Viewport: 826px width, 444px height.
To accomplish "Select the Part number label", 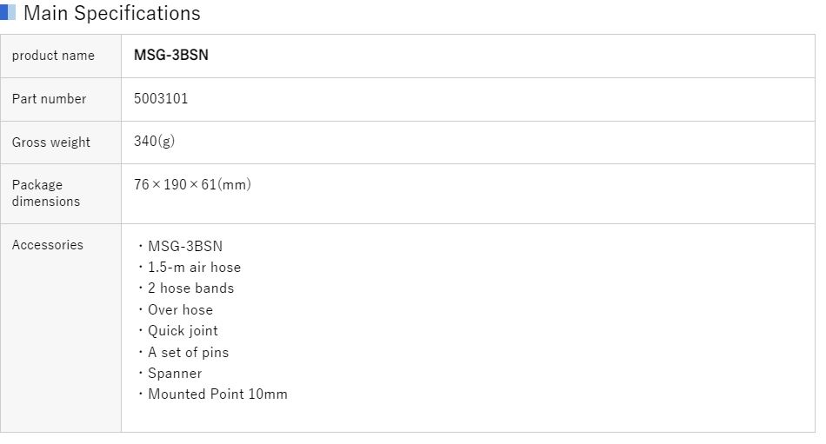I will click(49, 99).
